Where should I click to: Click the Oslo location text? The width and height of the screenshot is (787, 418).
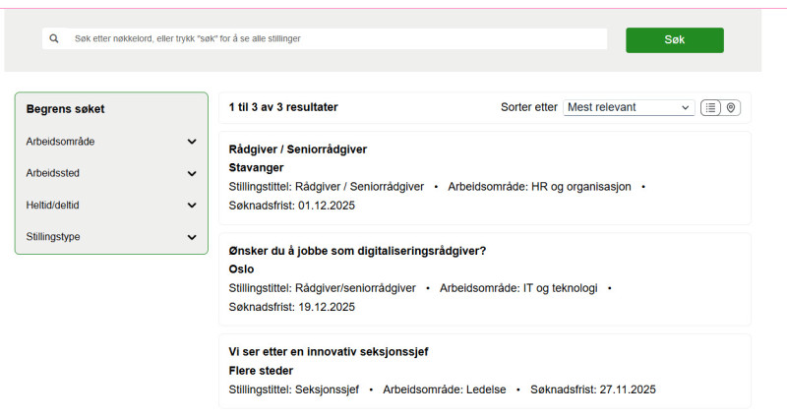(241, 269)
